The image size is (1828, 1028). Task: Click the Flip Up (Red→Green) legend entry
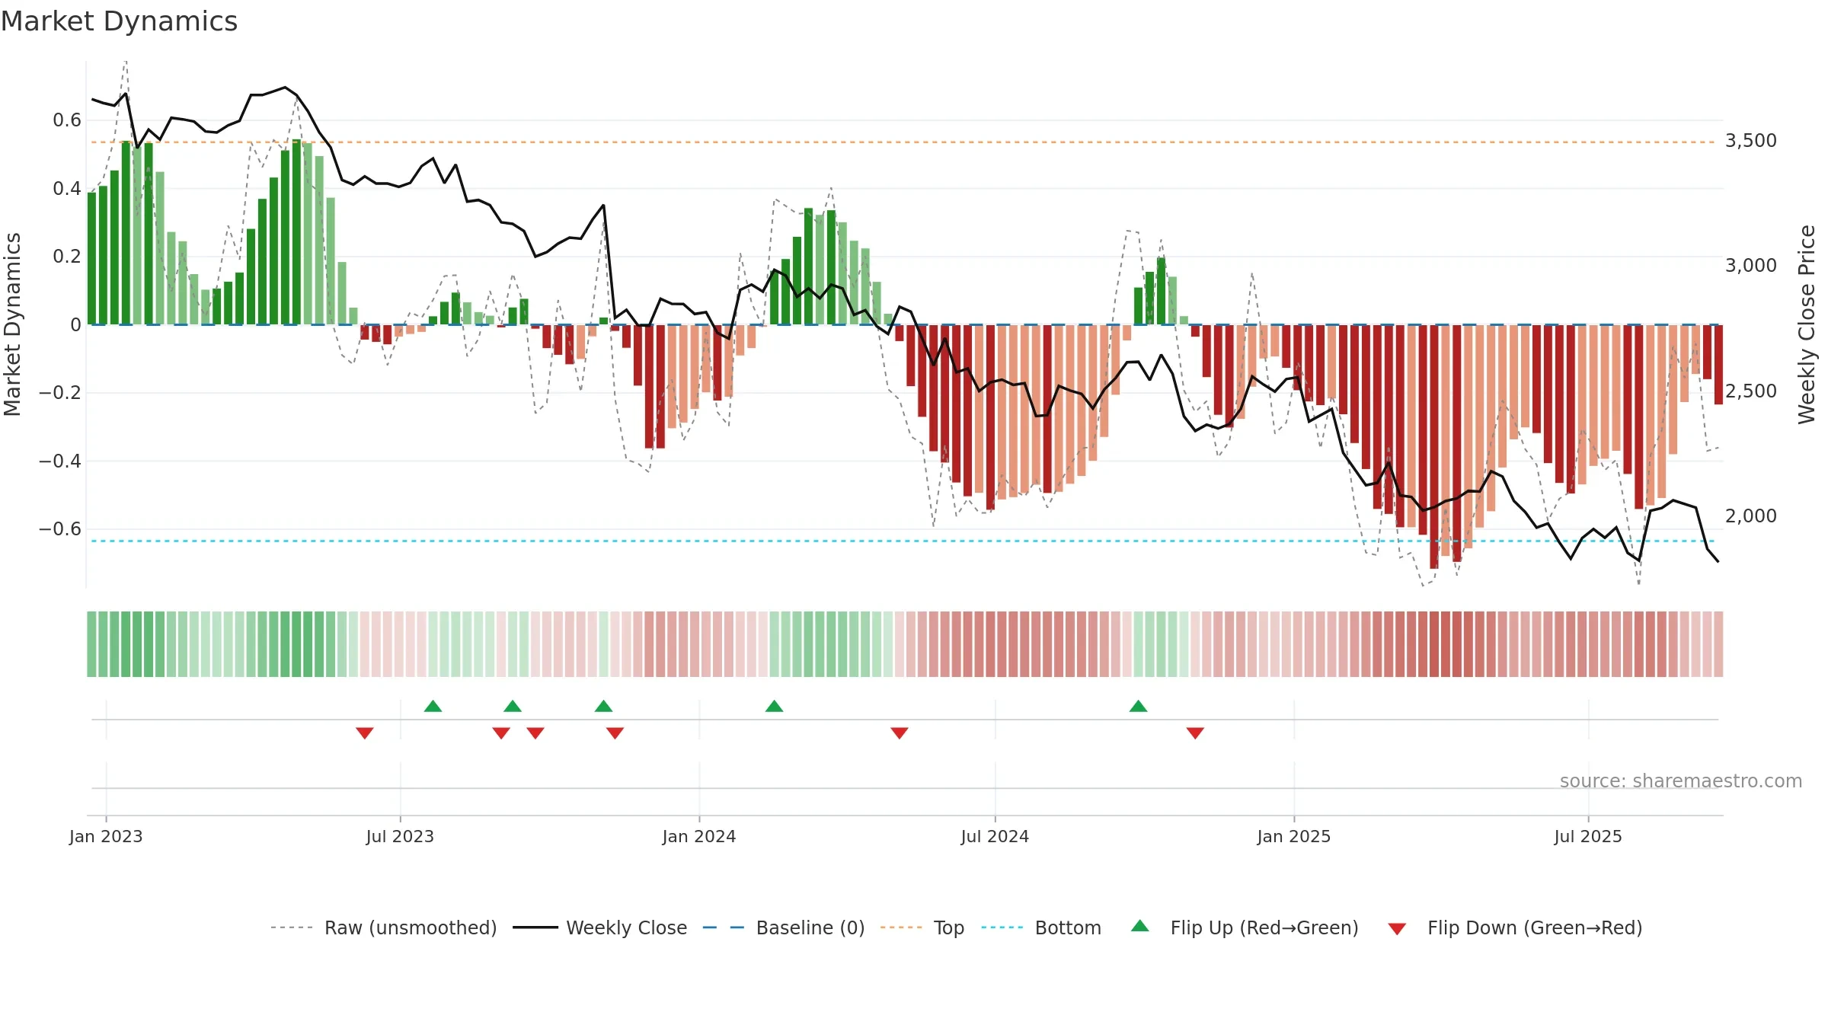point(1245,927)
